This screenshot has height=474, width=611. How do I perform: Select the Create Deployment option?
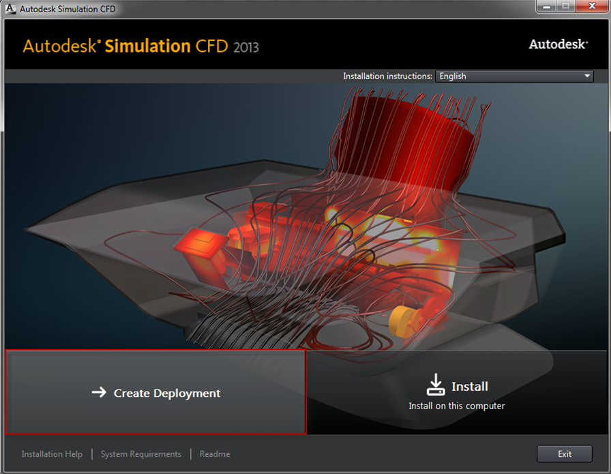click(155, 393)
